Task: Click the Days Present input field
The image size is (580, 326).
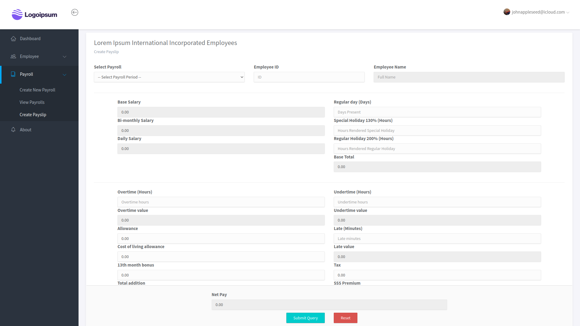Action: coord(437,112)
